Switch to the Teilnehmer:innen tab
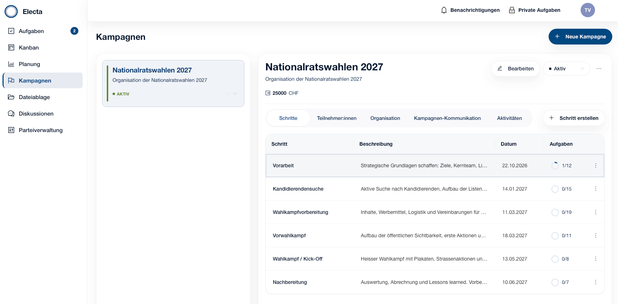 (337, 118)
